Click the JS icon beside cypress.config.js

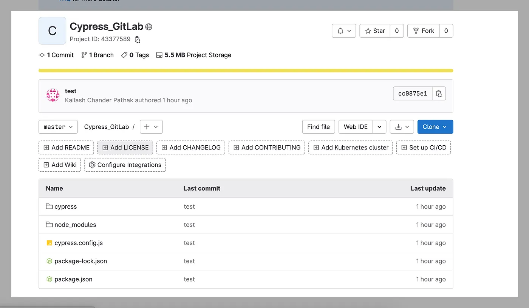[49, 243]
